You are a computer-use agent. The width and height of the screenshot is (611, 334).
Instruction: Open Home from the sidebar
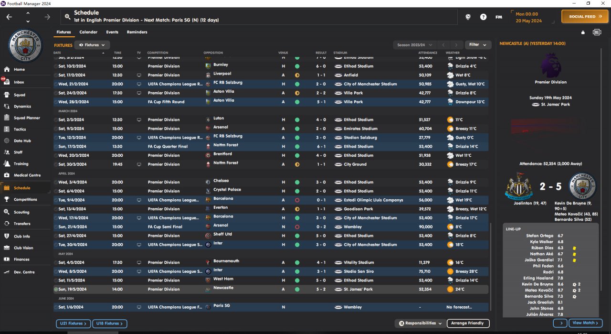(20, 69)
